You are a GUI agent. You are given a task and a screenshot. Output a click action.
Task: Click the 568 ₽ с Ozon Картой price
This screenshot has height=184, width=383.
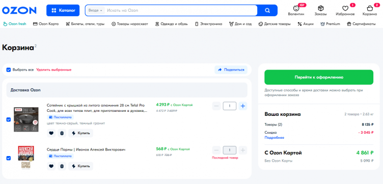click(x=173, y=149)
